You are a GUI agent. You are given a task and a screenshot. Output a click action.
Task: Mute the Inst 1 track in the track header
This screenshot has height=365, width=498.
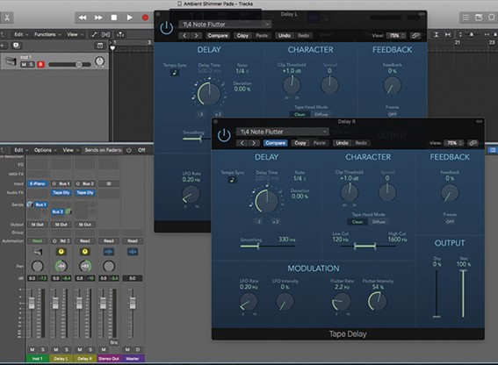tap(24, 64)
